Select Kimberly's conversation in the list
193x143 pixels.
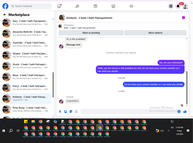point(26,98)
